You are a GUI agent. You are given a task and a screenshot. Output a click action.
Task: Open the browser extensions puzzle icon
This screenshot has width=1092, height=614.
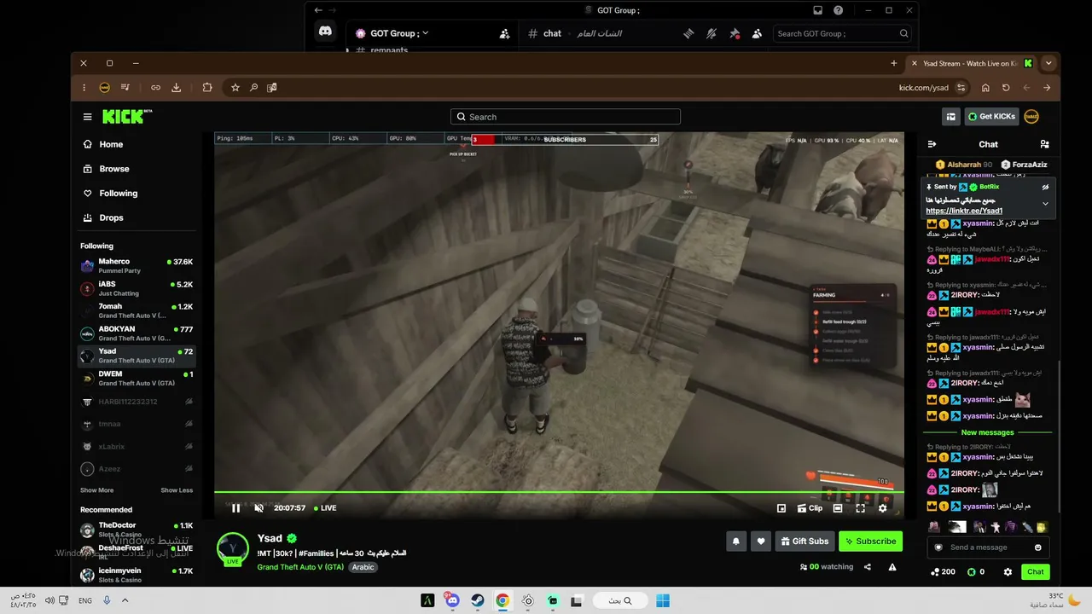[207, 87]
